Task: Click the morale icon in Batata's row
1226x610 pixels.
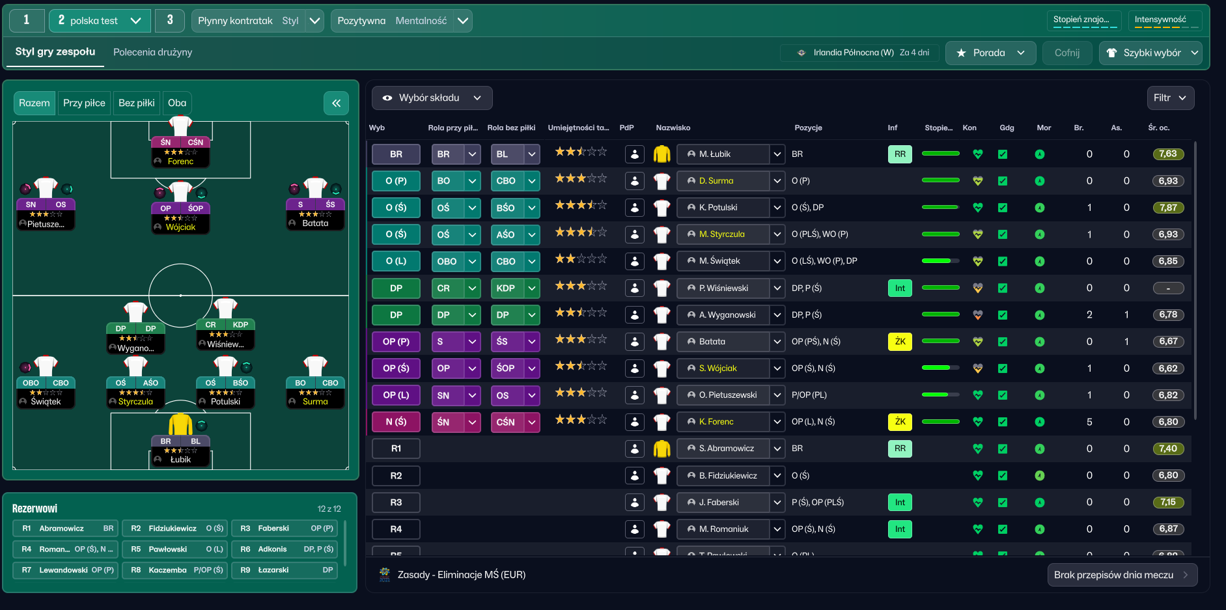Action: (1040, 342)
